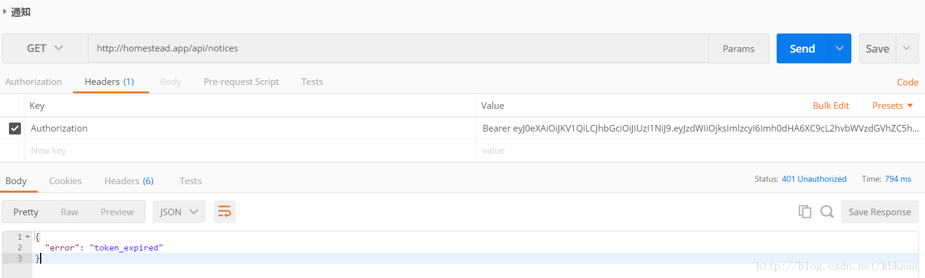Open the Bulk Edit link
Image resolution: width=925 pixels, height=278 pixels.
(x=830, y=105)
